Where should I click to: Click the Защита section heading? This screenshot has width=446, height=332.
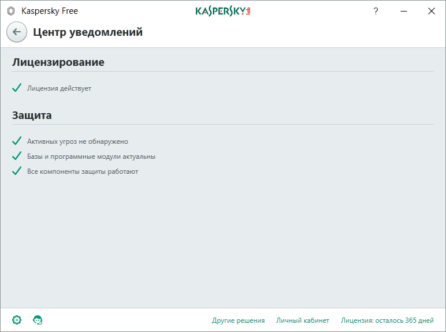[x=32, y=115]
